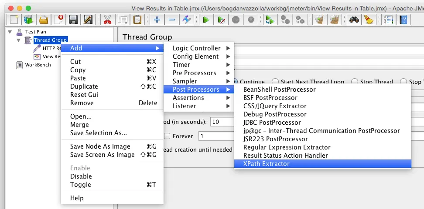424x209 pixels.
Task: Click the ramp-up period field showing 10
Action: coord(222,122)
